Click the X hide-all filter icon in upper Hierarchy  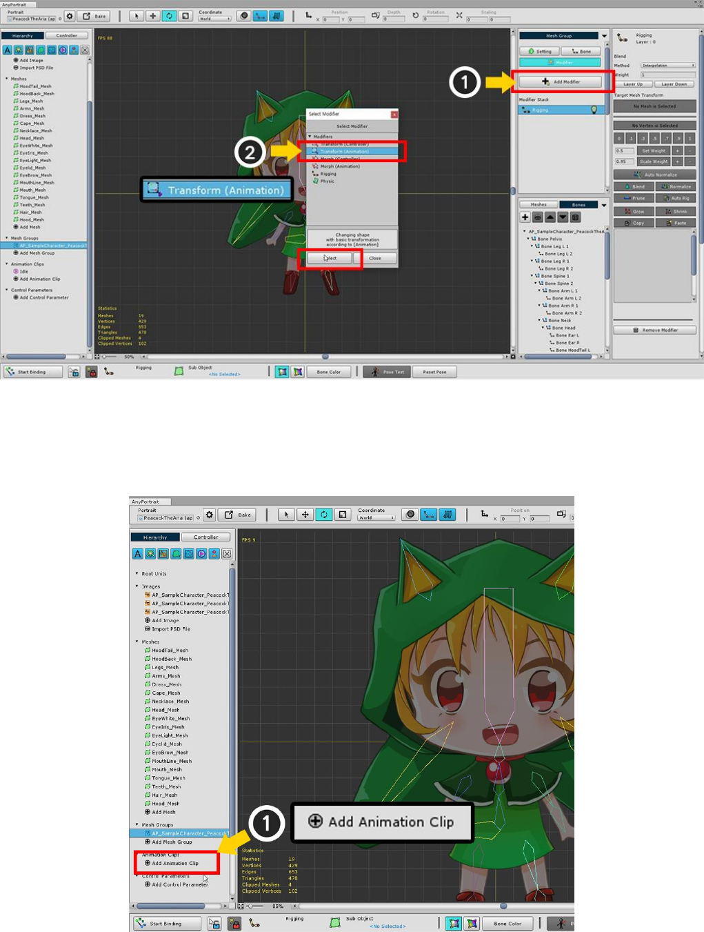pos(85,50)
